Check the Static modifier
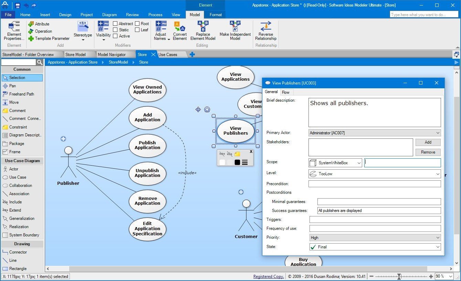 (115, 30)
